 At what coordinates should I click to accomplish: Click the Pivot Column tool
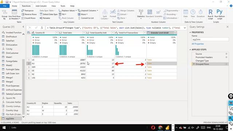click(x=66, y=18)
